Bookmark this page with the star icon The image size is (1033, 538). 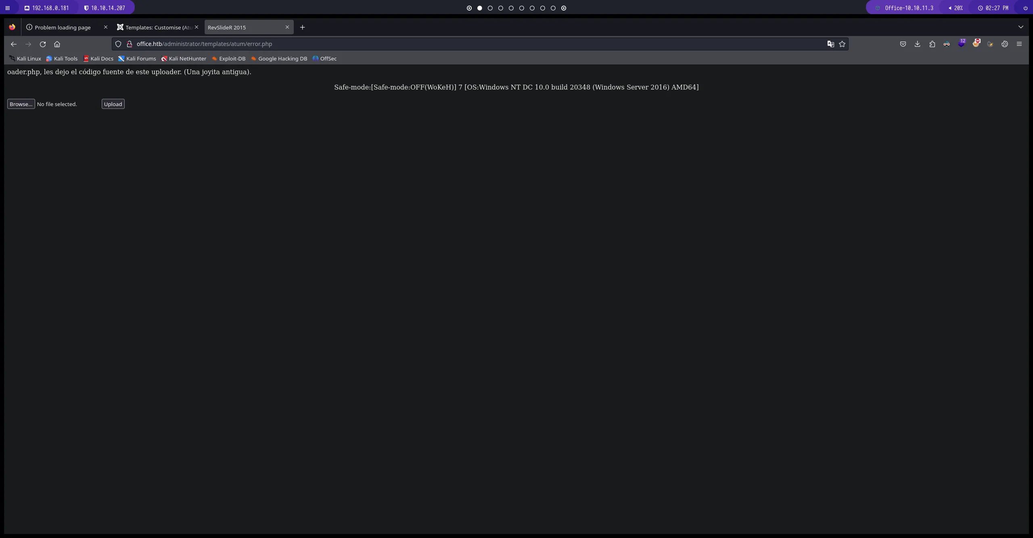click(x=842, y=44)
